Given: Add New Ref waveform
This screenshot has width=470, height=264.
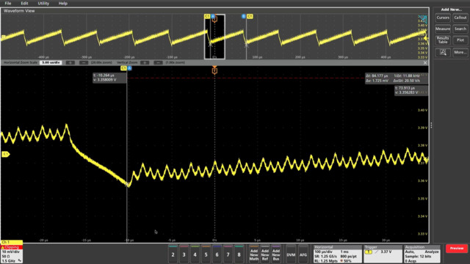Looking at the screenshot, I should pos(265,254).
